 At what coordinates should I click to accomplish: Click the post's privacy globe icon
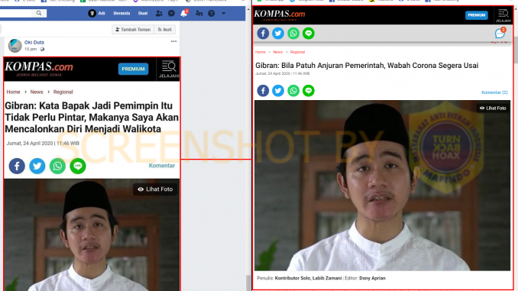[42, 49]
